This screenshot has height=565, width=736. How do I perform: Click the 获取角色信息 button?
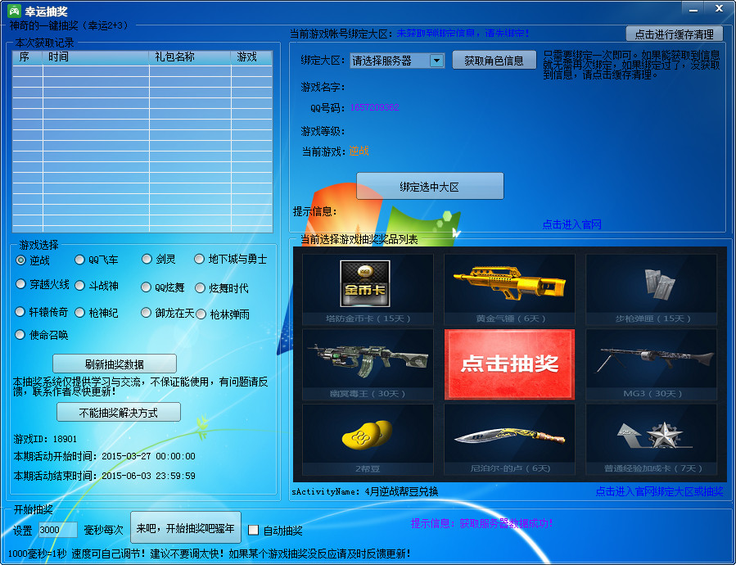(494, 60)
